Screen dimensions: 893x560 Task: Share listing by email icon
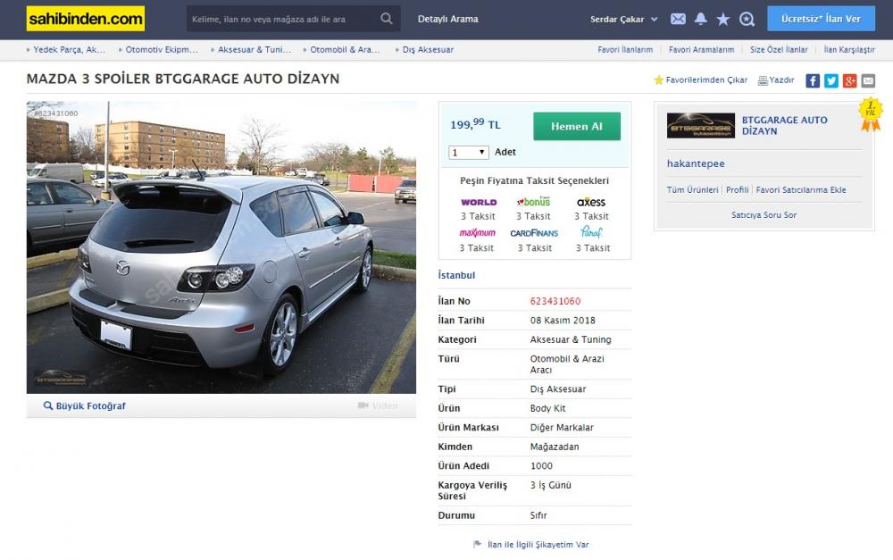click(868, 81)
